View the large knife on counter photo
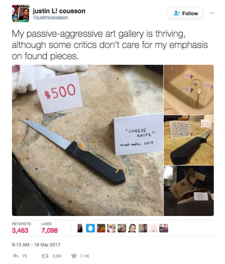Viewport: 225px width, 264px height. click(x=189, y=140)
